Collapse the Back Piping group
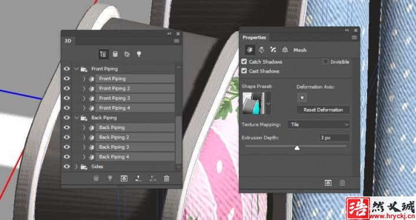This screenshot has height=220, width=416. (x=76, y=117)
